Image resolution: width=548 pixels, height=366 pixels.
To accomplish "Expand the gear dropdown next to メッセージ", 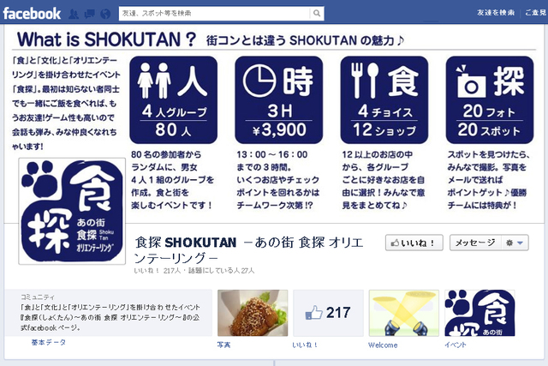I will [x=515, y=243].
